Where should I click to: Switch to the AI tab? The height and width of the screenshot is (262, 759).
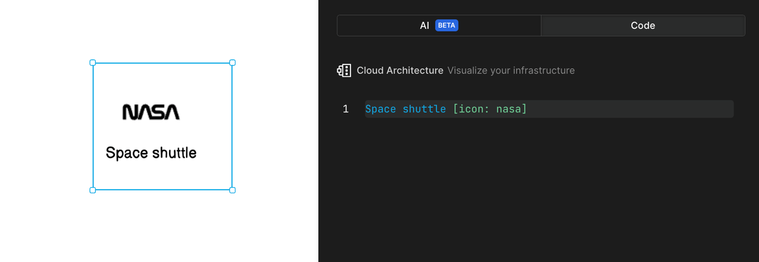(x=439, y=26)
